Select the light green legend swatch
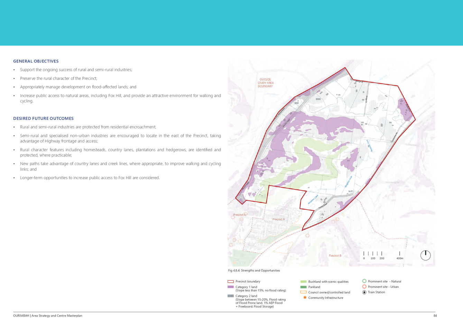 pos(303,282)
